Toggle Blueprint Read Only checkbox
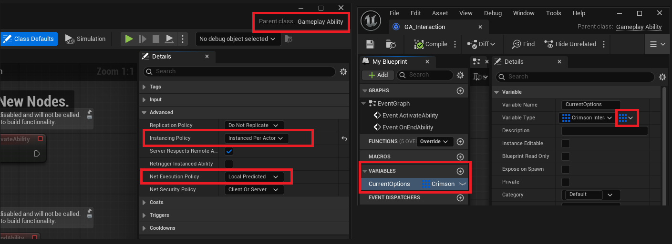Screen dimensions: 672x244 coord(565,156)
